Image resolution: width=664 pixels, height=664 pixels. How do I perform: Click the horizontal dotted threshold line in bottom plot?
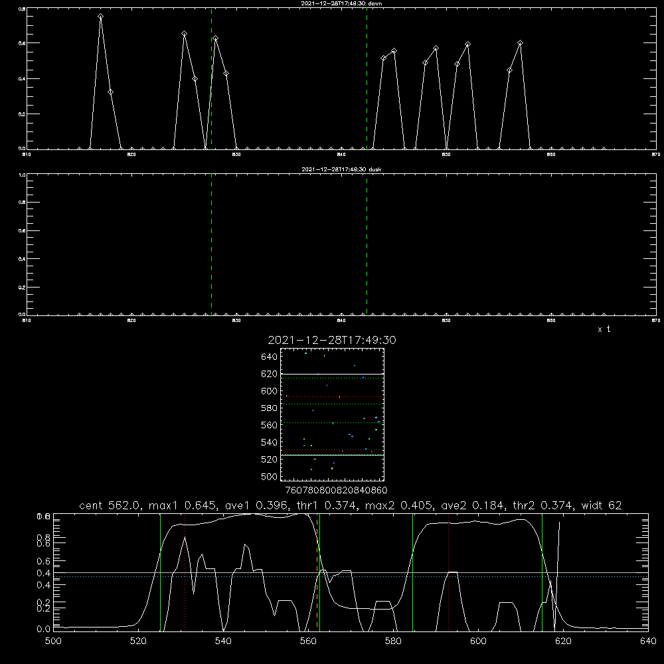point(351,577)
